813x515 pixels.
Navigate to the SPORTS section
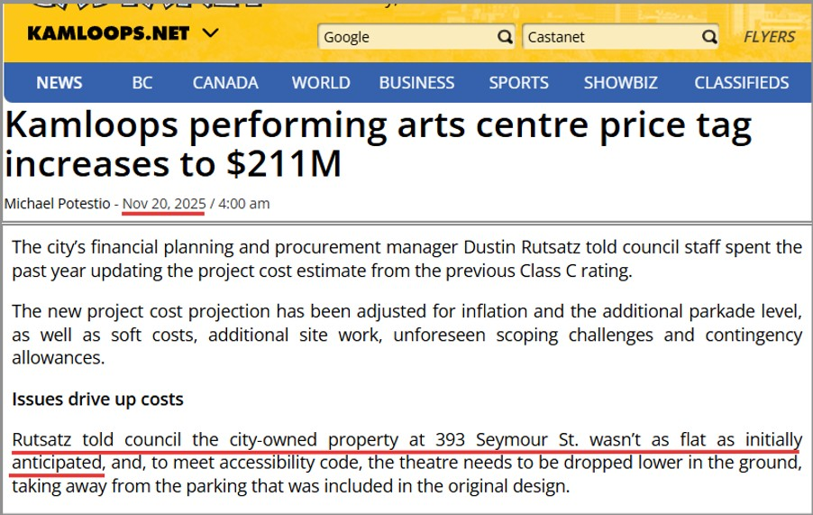(x=518, y=83)
